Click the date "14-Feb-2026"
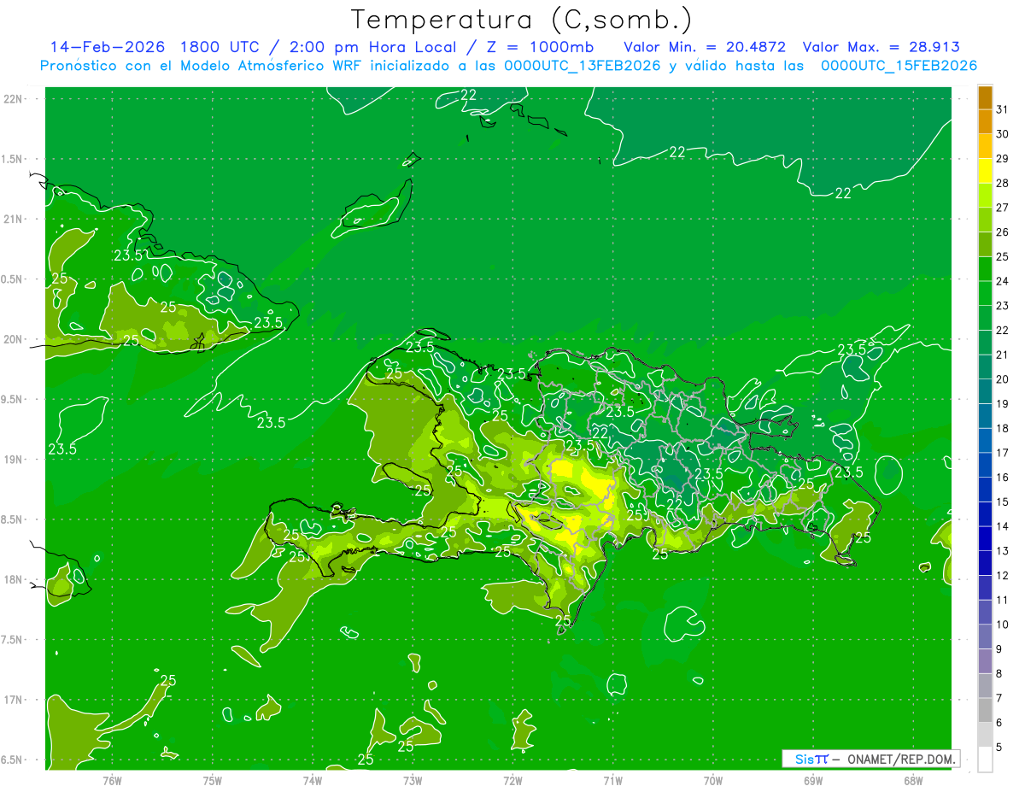Viewport: 1025px width, 792px height. click(107, 47)
